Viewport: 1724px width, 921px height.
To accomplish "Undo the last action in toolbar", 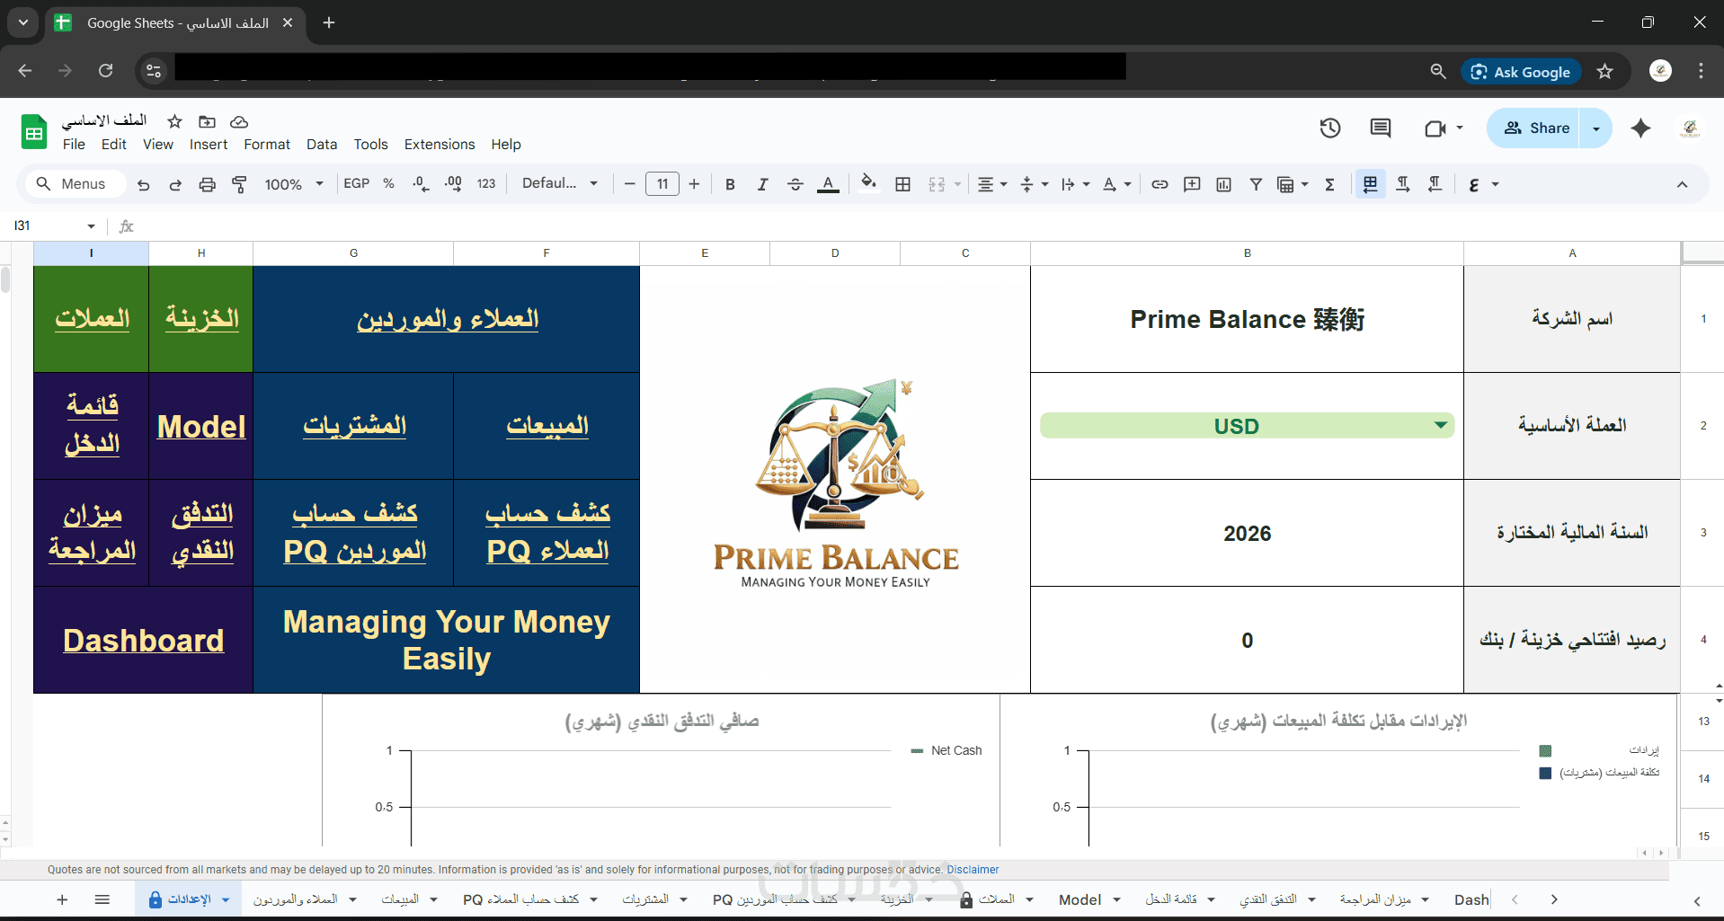I will (144, 184).
